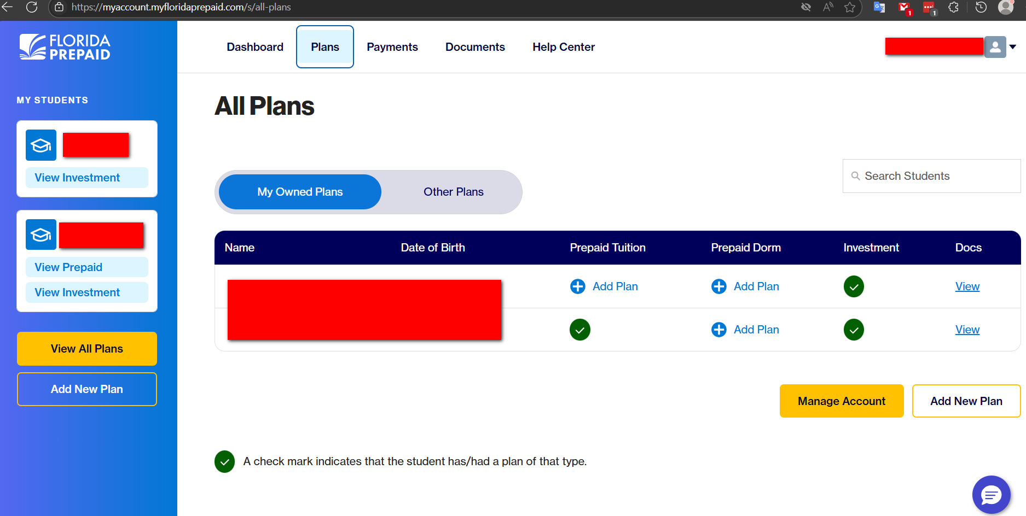
Task: Click the red chat extension icon with badge
Action: pyautogui.click(x=929, y=8)
